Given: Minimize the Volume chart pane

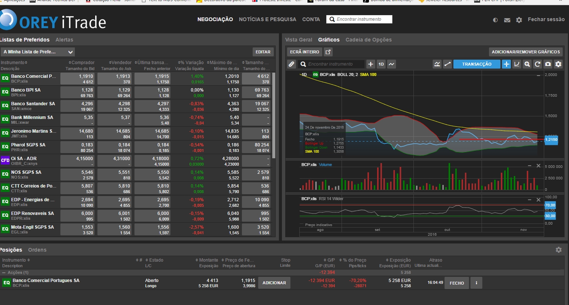Looking at the screenshot, I should pos(530,166).
